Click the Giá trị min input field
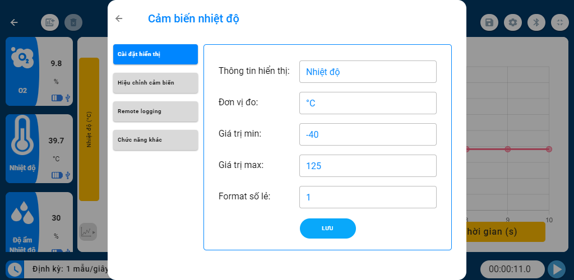Image resolution: width=574 pixels, height=280 pixels. (368, 134)
